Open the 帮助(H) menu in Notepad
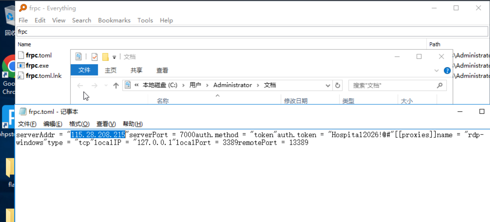The image size is (490, 222). (x=132, y=124)
